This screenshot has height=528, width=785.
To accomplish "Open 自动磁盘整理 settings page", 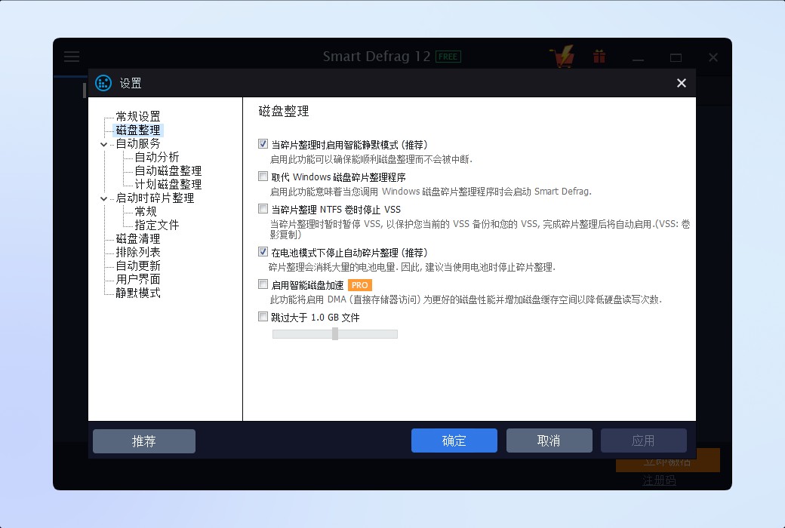I will [x=168, y=170].
